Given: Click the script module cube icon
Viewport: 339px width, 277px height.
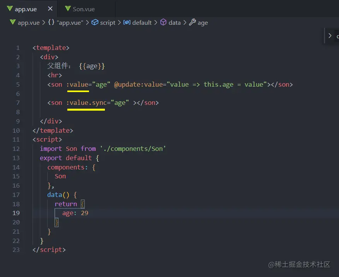Looking at the screenshot, I should [95, 22].
